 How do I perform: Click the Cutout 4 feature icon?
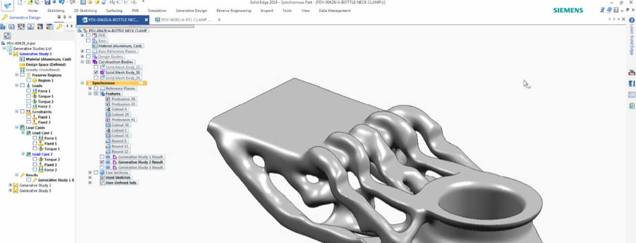[108, 109]
